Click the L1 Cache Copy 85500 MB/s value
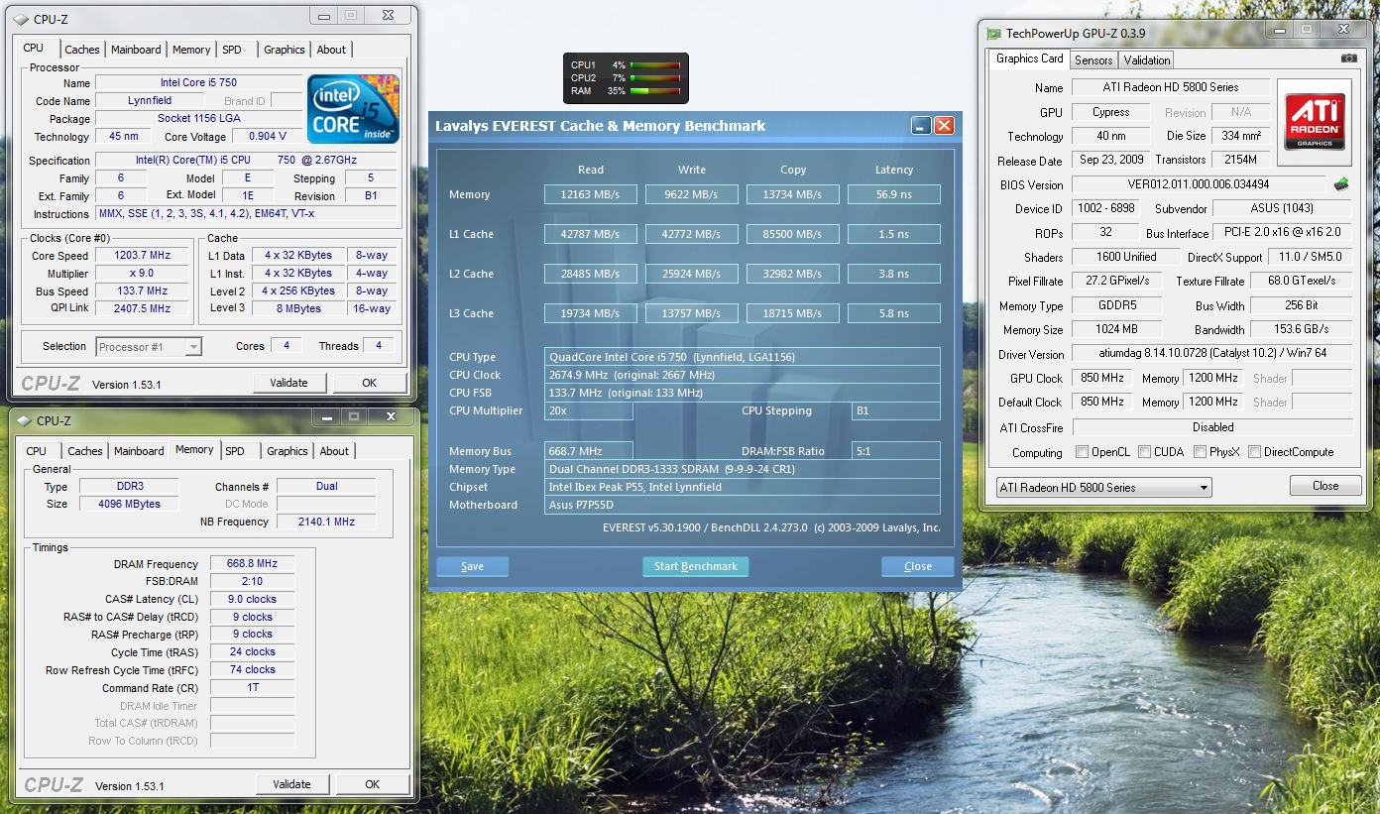This screenshot has height=814, width=1380. click(793, 234)
